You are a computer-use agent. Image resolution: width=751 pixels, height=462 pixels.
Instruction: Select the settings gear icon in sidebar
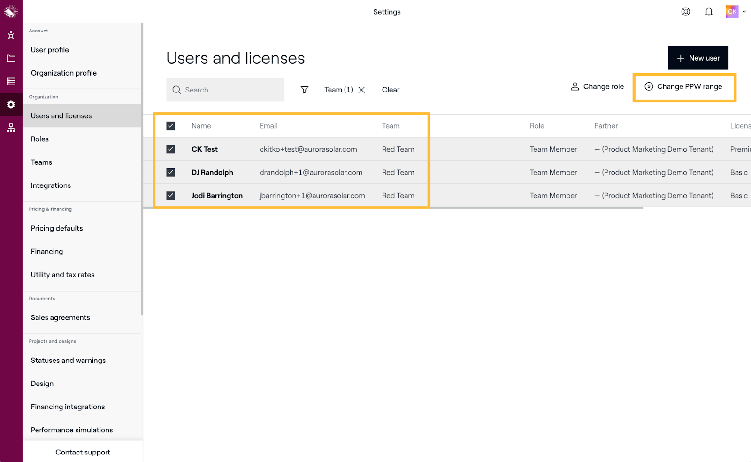tap(11, 105)
